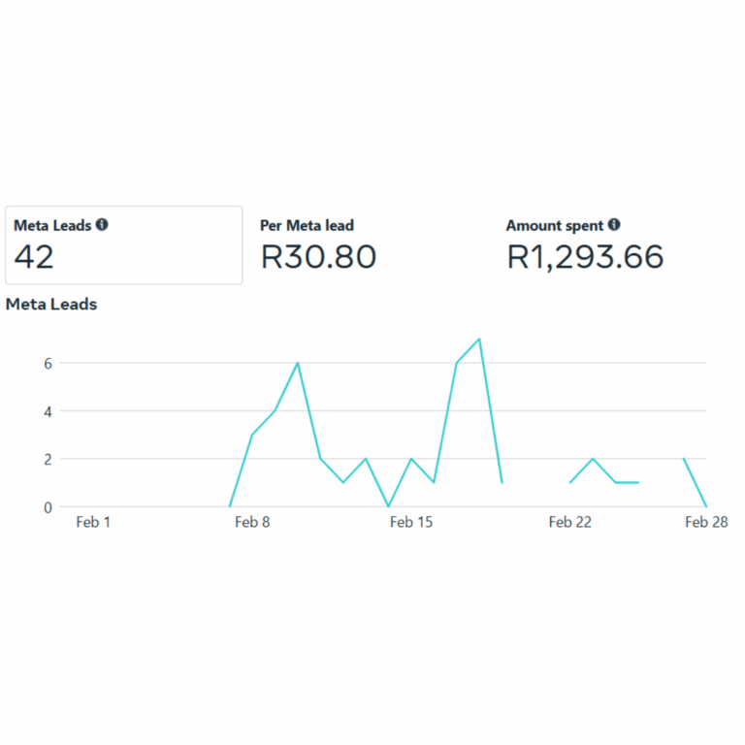Image resolution: width=745 pixels, height=745 pixels.
Task: Click the R1,293.66 amount spent value
Action: click(585, 257)
